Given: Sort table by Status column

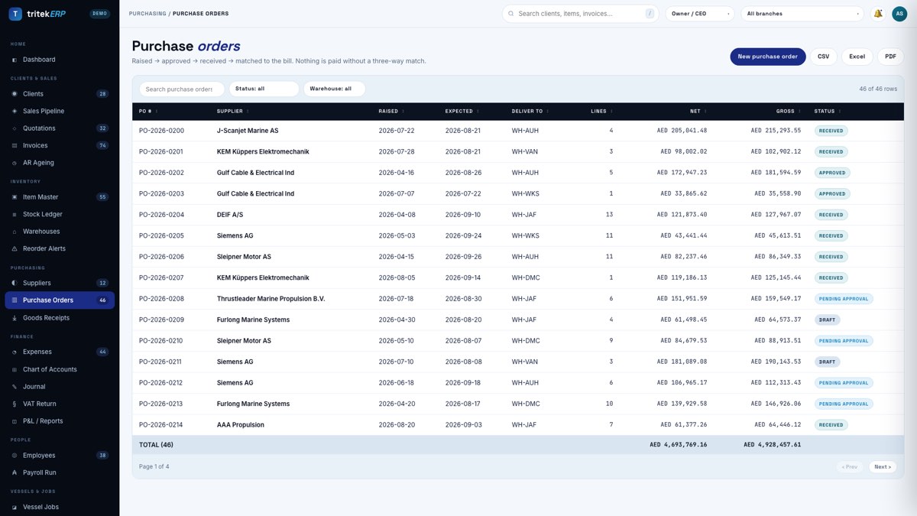Looking at the screenshot, I should [827, 112].
